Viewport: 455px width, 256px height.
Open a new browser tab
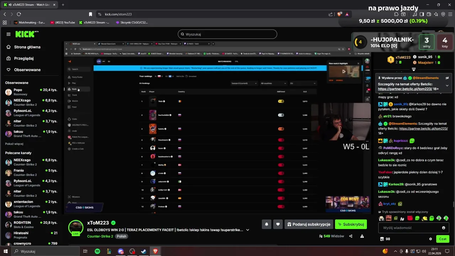coord(63,5)
